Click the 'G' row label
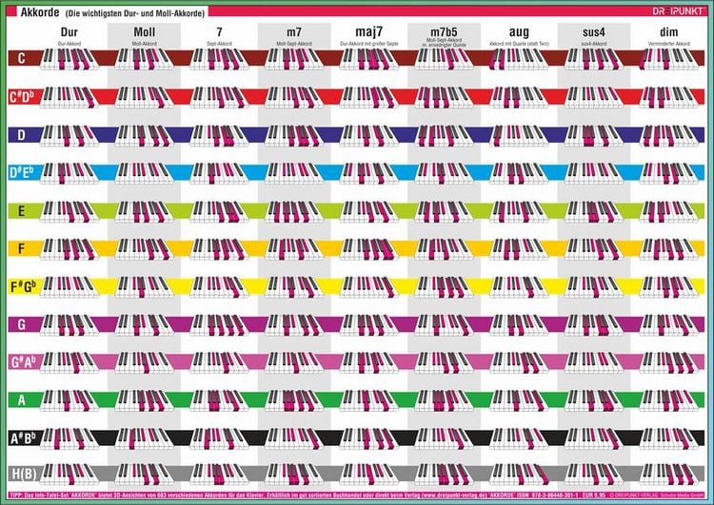Screen dimensions: 714x505 coord(21,324)
